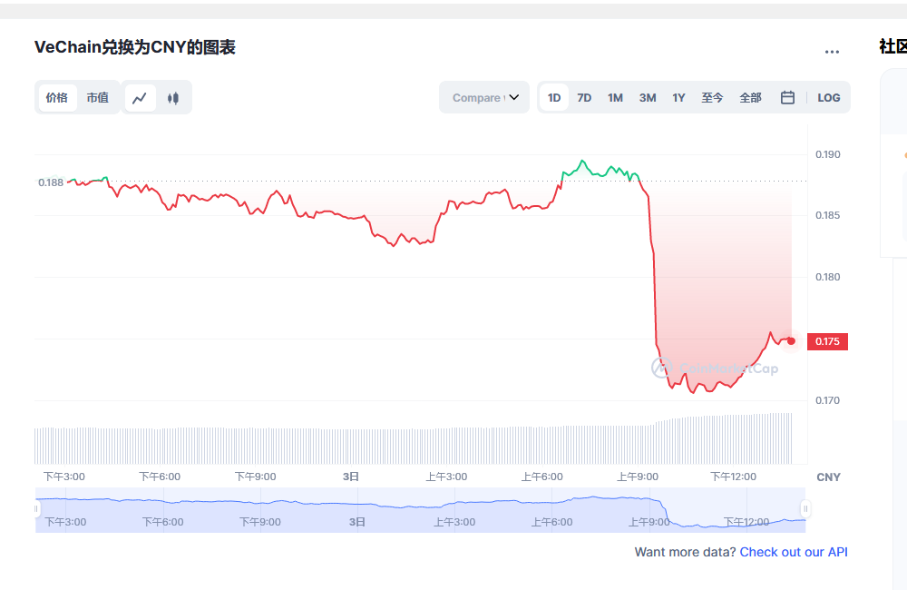Click the 0.185 y-axis value

coord(828,215)
